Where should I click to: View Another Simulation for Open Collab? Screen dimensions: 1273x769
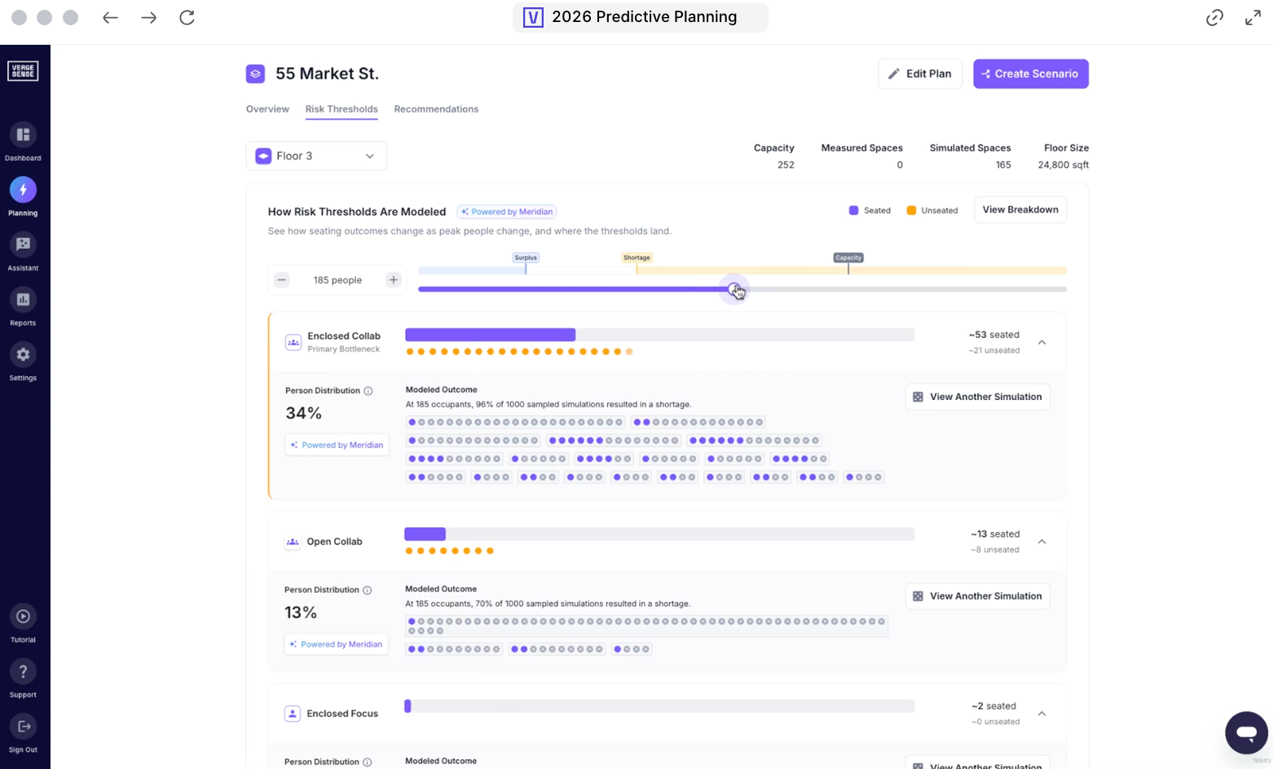coord(977,596)
